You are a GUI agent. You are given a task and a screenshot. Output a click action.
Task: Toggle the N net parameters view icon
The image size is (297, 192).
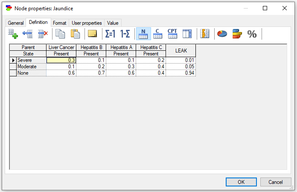143,34
